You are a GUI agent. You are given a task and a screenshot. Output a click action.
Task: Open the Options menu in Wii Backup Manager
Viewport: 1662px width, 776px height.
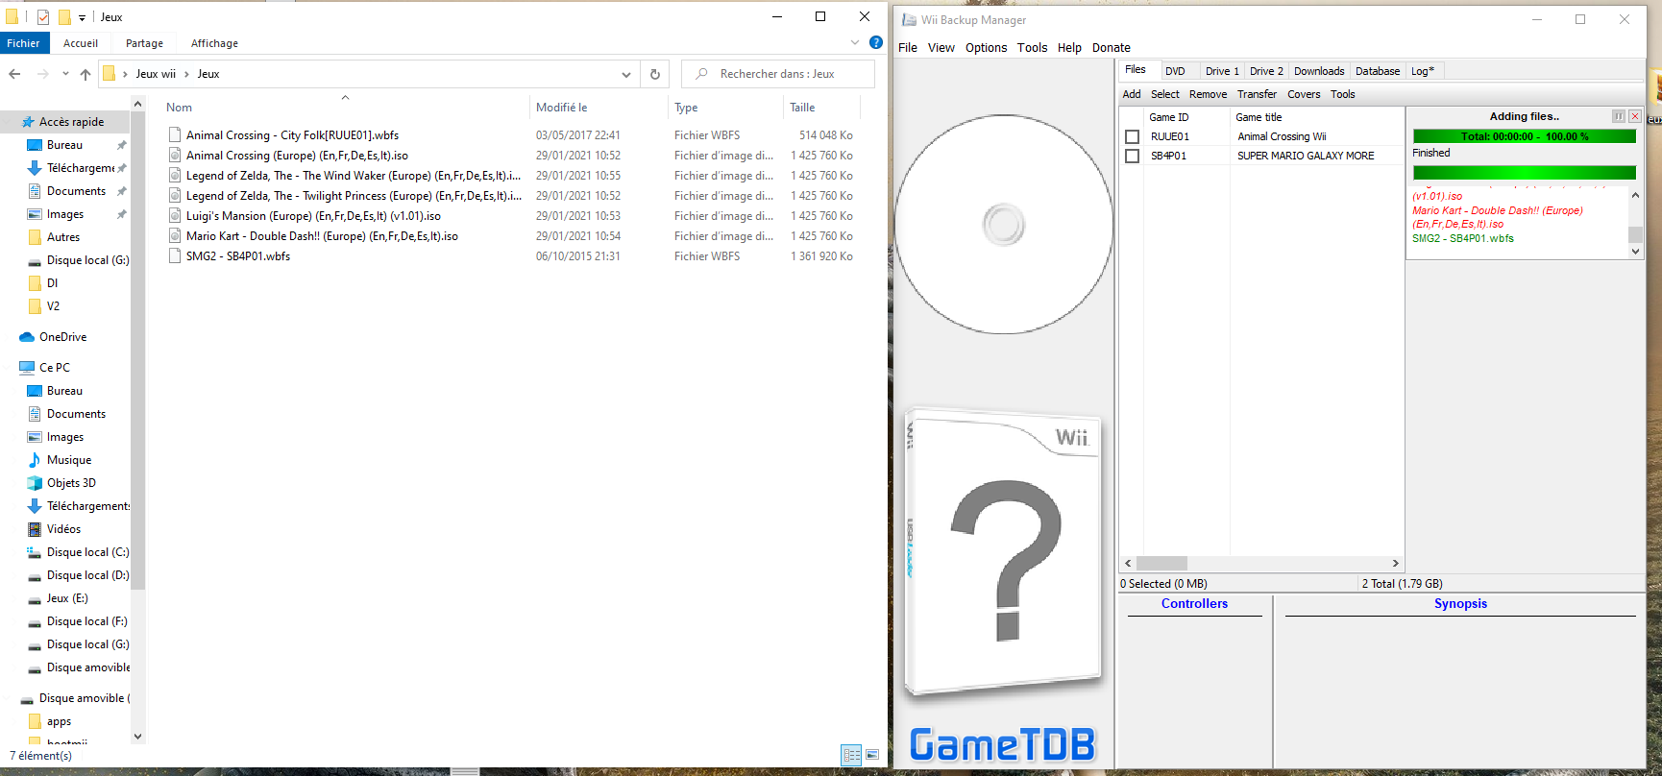[987, 48]
